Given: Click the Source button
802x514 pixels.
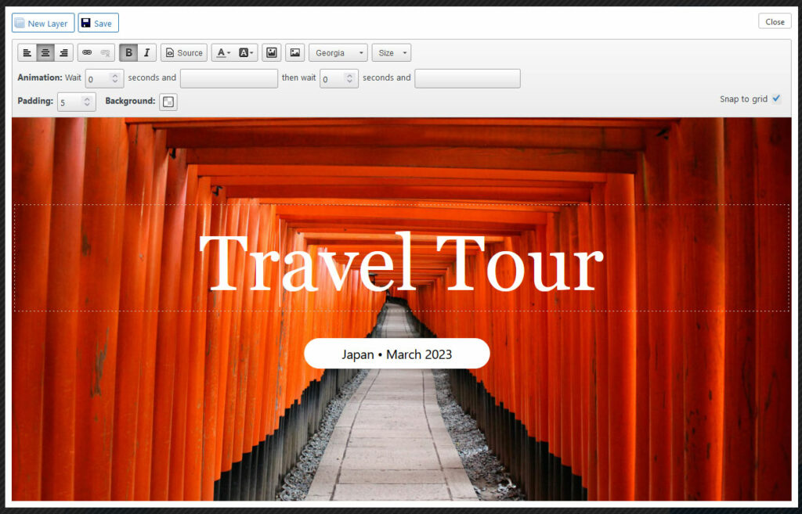Looking at the screenshot, I should click(x=183, y=52).
